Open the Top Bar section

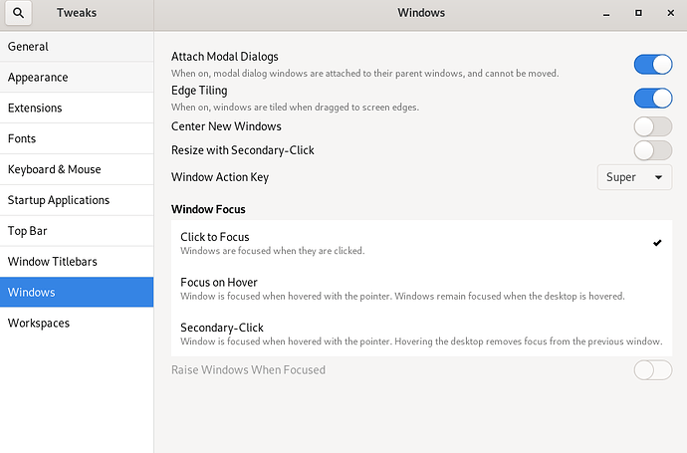[x=77, y=231]
